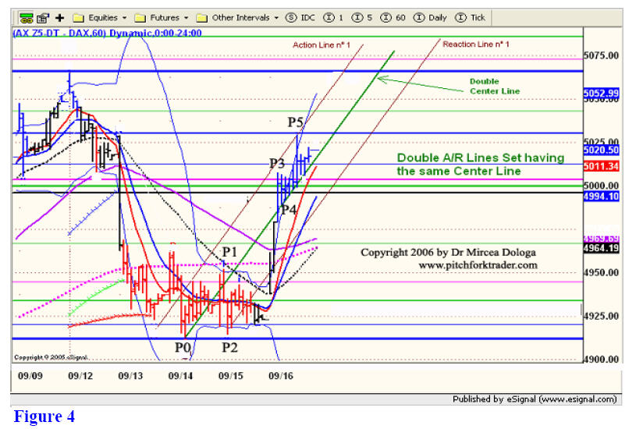Select the IDC symbol button
The height and width of the screenshot is (429, 636).
coord(302,17)
